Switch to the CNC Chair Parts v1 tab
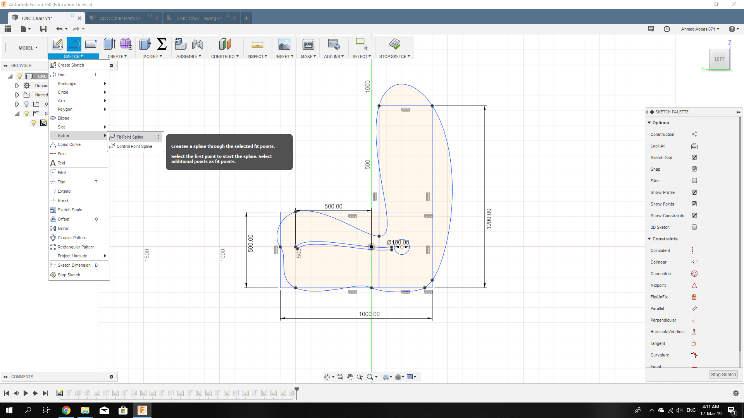The height and width of the screenshot is (418, 744). click(120, 18)
